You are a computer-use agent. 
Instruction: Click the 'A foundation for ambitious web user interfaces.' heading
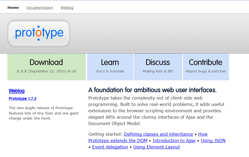152,90
